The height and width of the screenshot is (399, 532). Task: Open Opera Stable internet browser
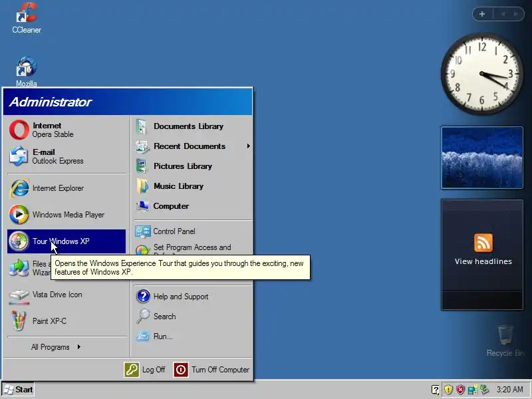point(66,130)
